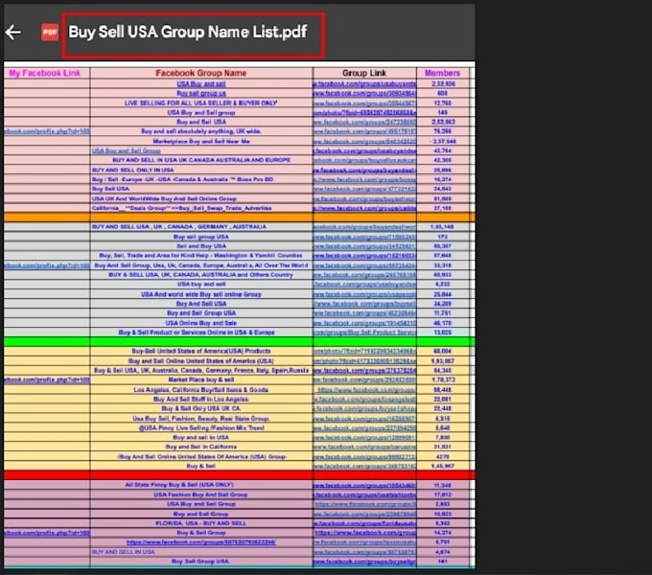Screen dimensions: 652x575
Task: Select the Washington & Yamhill Counties group name
Action: click(200, 256)
